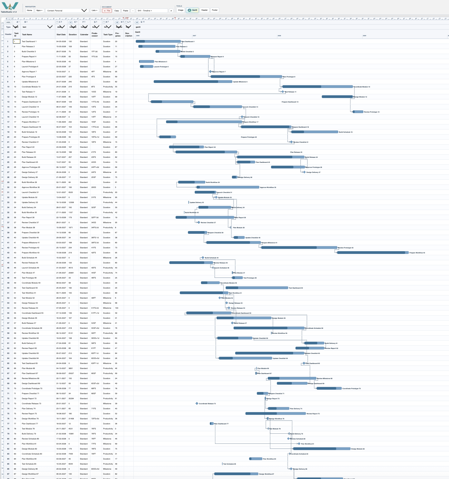Open type dropdown for Task Name column

pos(50,27)
